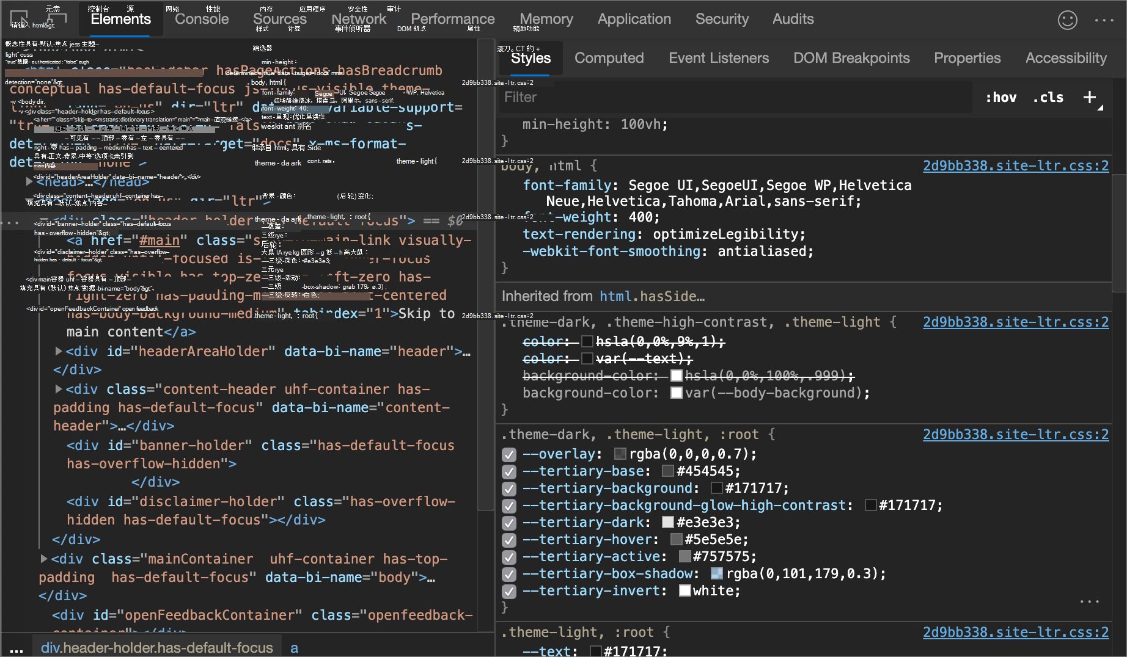Click the white --tertiary-invert swatch
The width and height of the screenshot is (1127, 657).
685,590
